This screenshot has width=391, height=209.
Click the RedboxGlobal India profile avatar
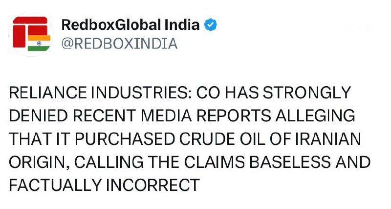point(31,34)
